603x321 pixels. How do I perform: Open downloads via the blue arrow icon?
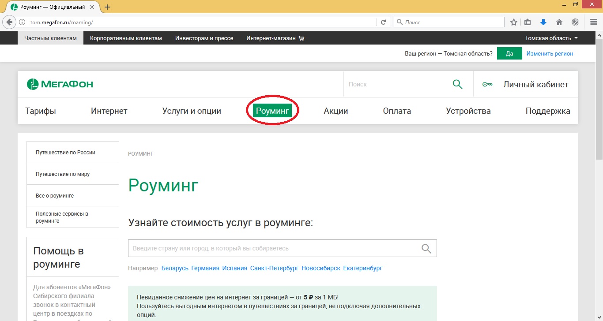click(x=543, y=22)
